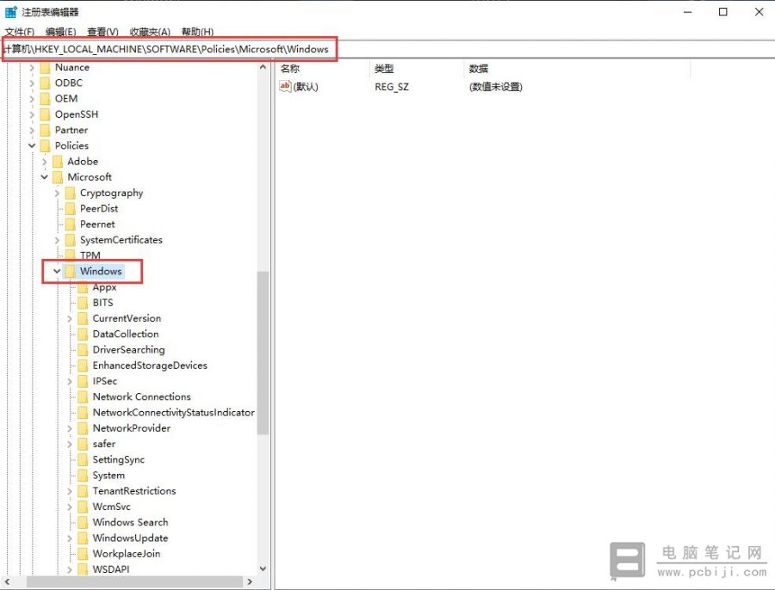Open the 帮助(H) menu

(x=197, y=32)
